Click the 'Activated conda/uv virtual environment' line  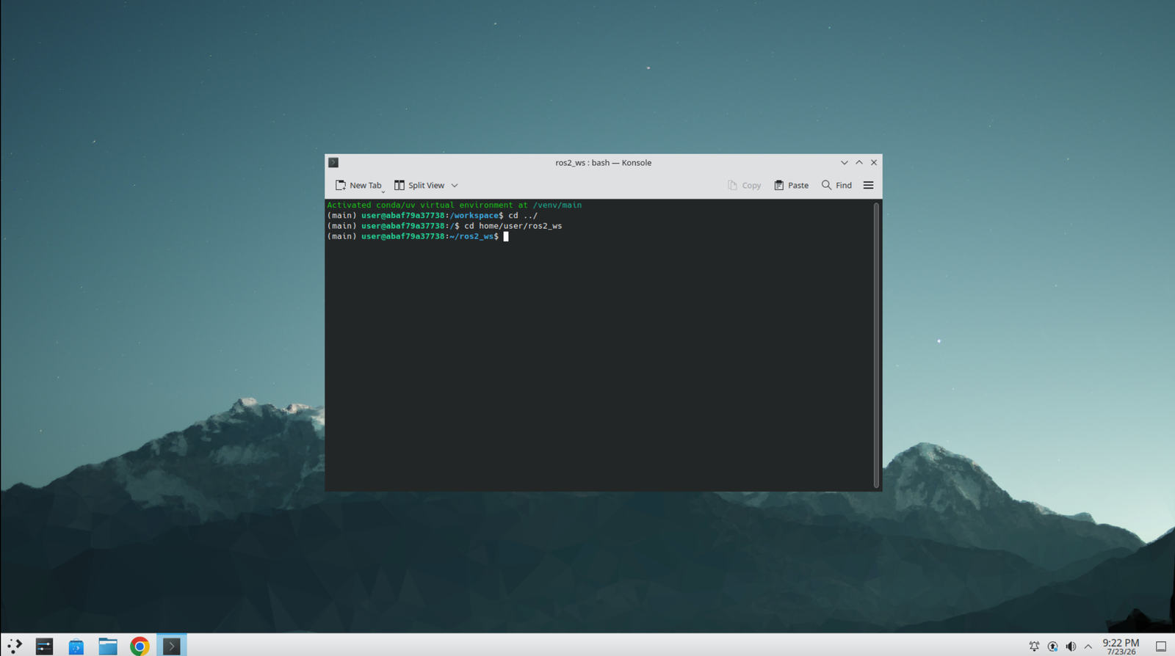point(454,205)
